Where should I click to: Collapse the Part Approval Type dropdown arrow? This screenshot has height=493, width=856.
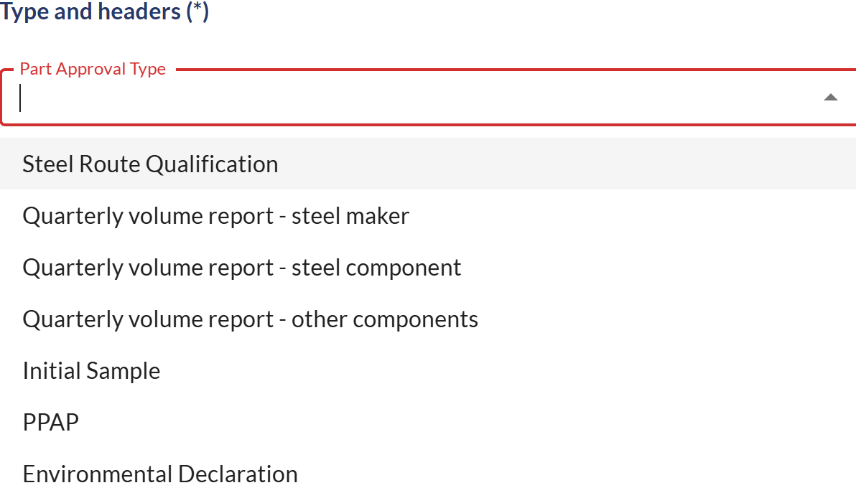coord(830,98)
